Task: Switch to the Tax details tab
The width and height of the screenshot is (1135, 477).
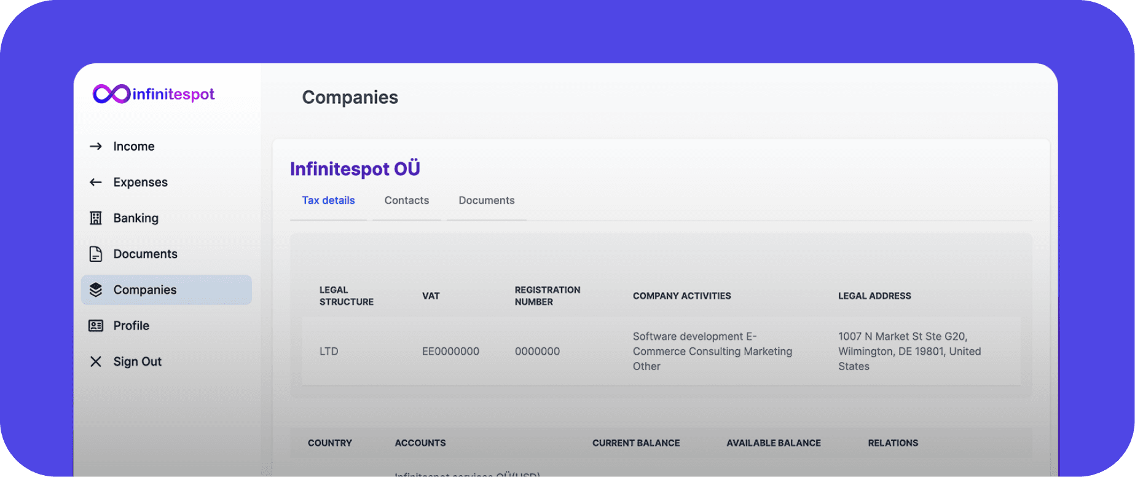Action: (328, 200)
